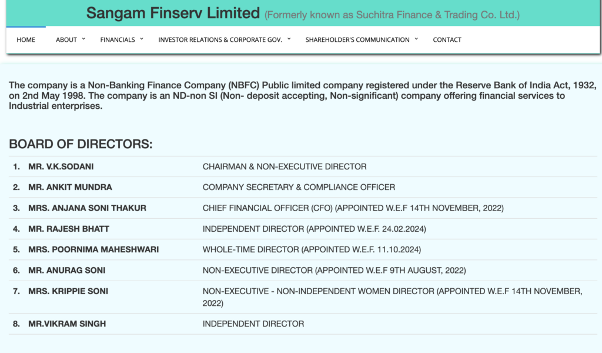Expand the Investor Relations dropdown chevron
The height and width of the screenshot is (353, 602).
click(x=289, y=39)
